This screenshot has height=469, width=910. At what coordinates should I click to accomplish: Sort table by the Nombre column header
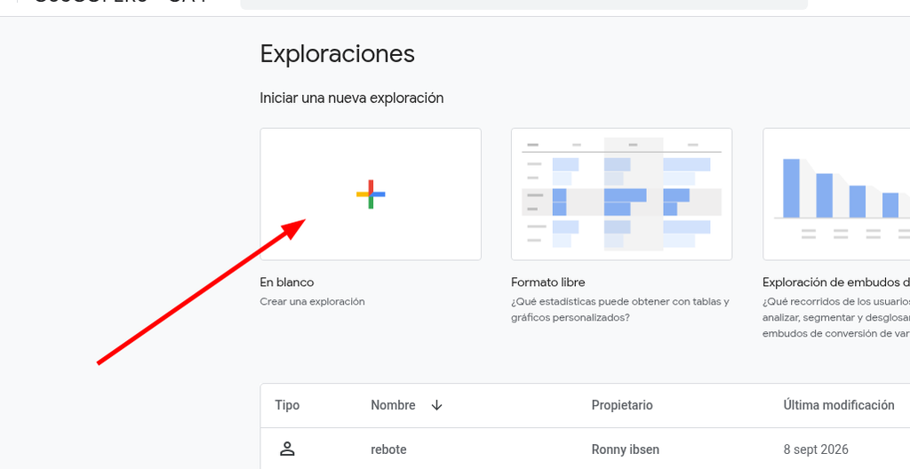coord(393,405)
